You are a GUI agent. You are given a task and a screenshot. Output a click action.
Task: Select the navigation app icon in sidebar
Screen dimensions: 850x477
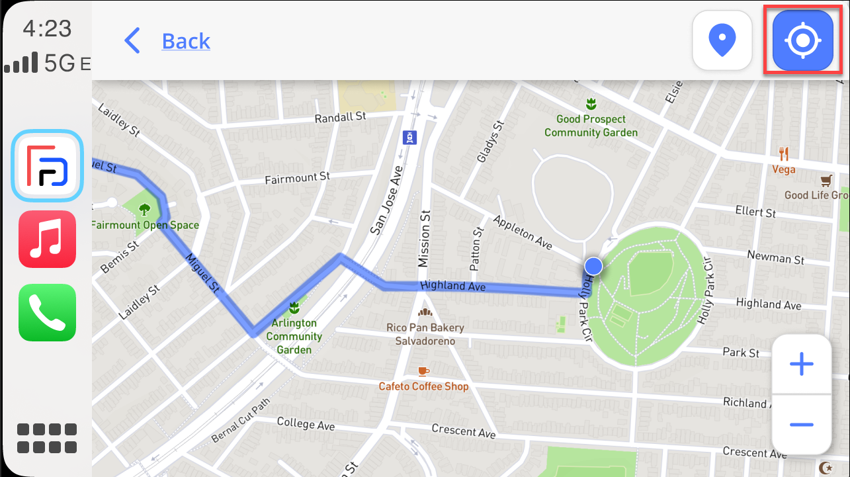pyautogui.click(x=48, y=166)
